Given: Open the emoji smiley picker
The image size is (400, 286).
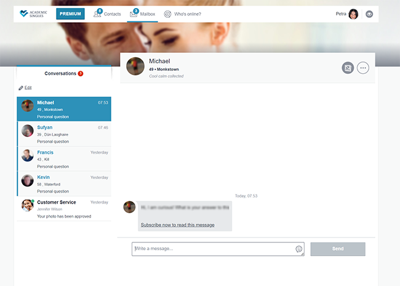Looking at the screenshot, I should [x=298, y=248].
